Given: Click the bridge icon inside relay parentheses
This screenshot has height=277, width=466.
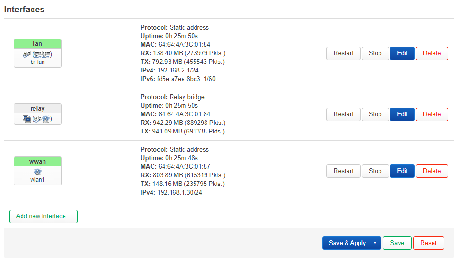Looking at the screenshot, I should coord(37,119).
